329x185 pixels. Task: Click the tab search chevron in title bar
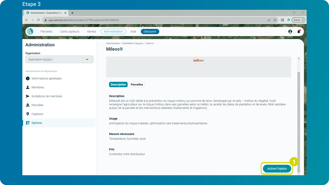(x=277, y=13)
